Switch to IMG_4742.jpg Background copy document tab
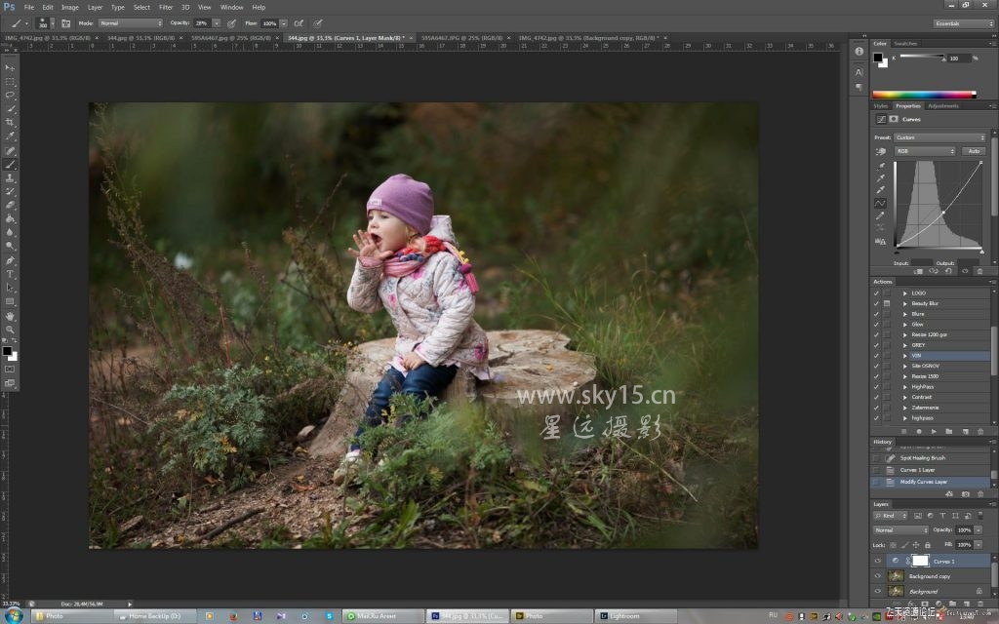This screenshot has width=999, height=624. click(588, 38)
